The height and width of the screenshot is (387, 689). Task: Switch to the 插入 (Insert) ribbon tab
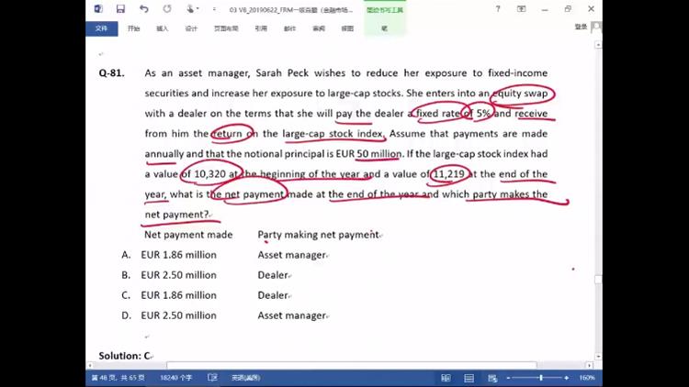[x=163, y=28]
